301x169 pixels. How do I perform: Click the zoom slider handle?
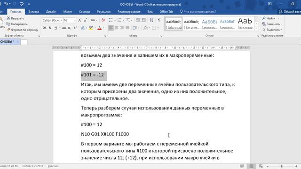[282, 166]
